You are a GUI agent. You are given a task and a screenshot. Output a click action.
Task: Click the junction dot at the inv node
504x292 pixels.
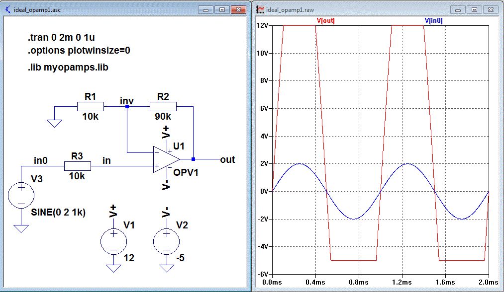pos(127,106)
